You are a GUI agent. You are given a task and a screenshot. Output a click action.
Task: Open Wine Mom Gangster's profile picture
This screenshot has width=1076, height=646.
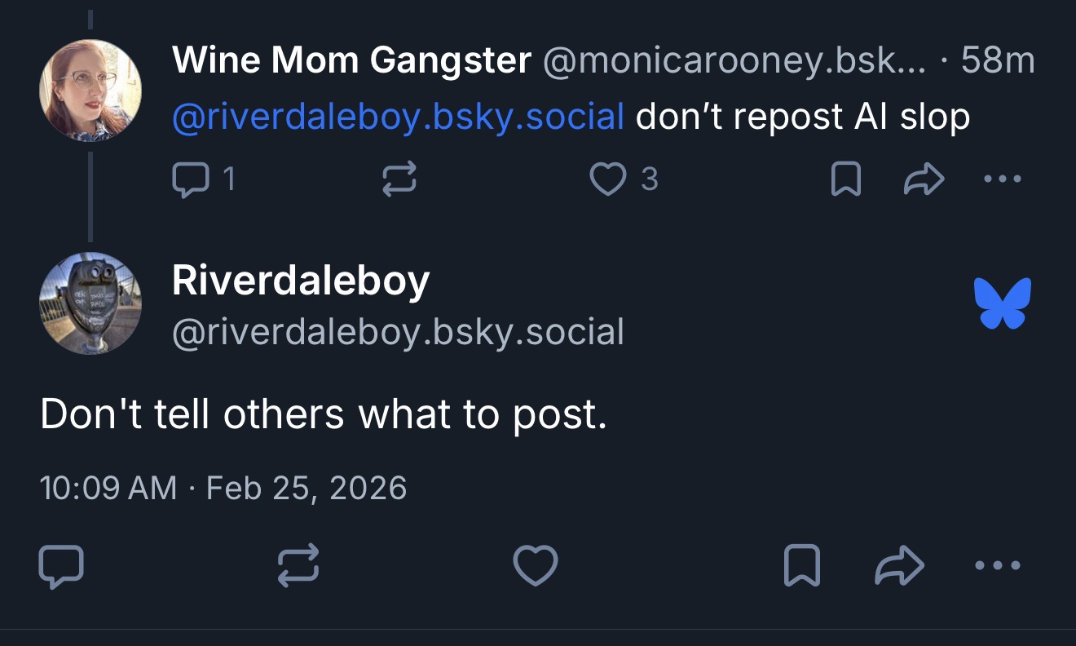click(x=90, y=90)
